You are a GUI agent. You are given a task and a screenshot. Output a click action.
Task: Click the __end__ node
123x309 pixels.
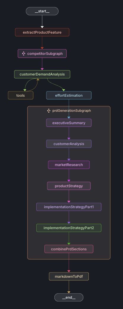pos(69,298)
